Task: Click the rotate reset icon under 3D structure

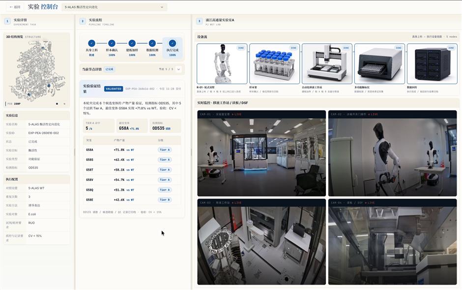Action: click(x=64, y=104)
